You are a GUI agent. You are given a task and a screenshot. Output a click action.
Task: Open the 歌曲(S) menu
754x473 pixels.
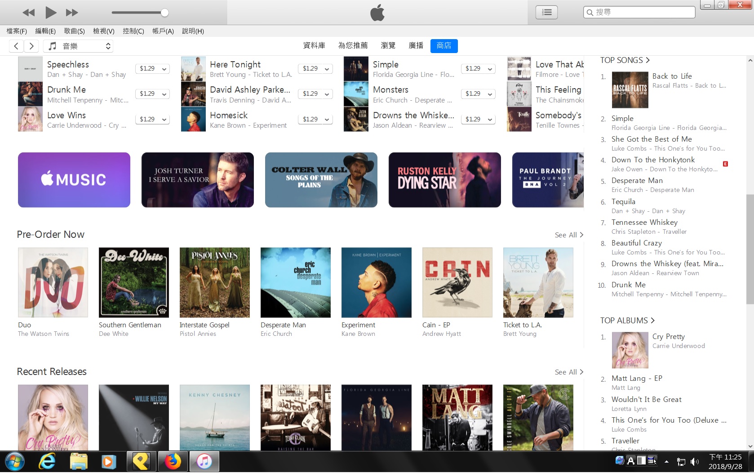[74, 31]
